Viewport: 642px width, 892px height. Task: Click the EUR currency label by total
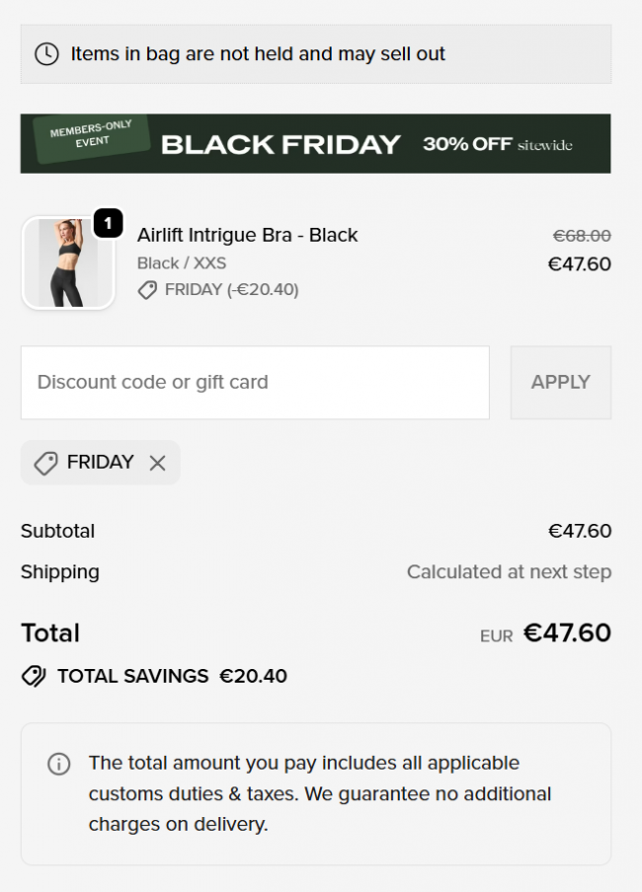[497, 636]
